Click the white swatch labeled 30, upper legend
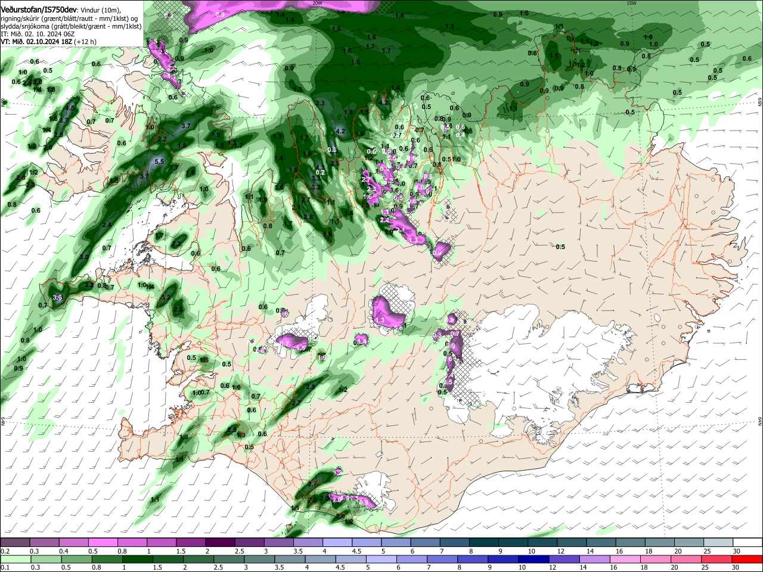Image resolution: width=763 pixels, height=572 pixels. (x=748, y=543)
